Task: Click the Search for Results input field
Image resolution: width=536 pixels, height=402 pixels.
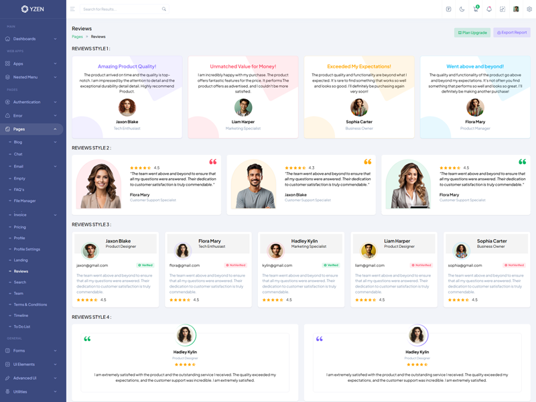Action: [x=121, y=9]
